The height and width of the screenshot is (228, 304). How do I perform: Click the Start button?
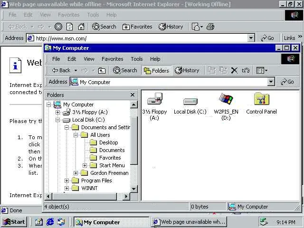(14, 222)
